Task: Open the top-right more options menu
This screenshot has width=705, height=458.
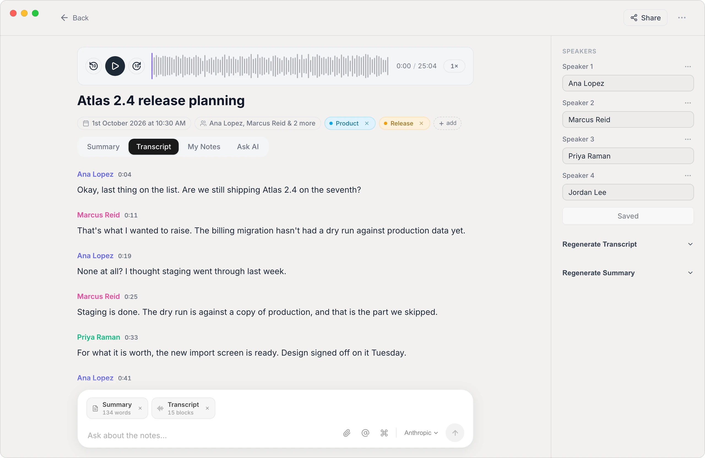Action: pyautogui.click(x=682, y=18)
